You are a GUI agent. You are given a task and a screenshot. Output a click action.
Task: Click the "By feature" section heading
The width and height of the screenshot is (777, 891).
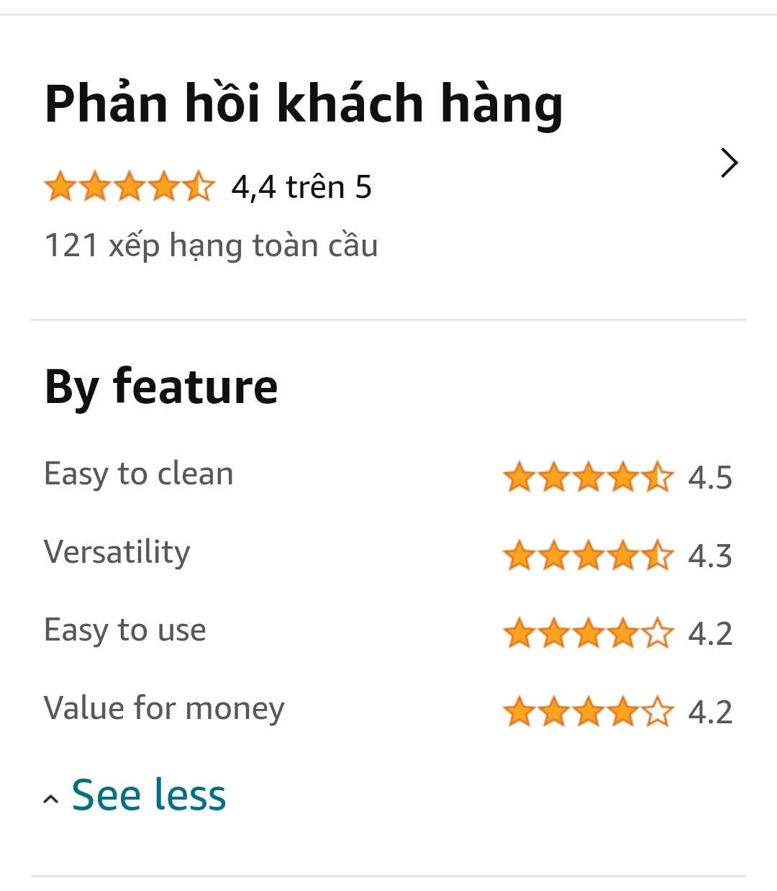tap(161, 387)
